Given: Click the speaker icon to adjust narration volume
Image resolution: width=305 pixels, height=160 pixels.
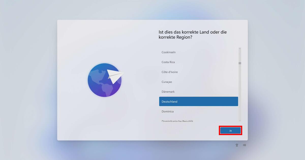Looking at the screenshot, I should (x=244, y=145).
